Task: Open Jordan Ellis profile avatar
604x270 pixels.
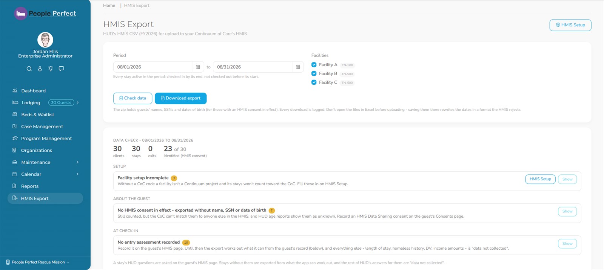Action: pyautogui.click(x=45, y=40)
